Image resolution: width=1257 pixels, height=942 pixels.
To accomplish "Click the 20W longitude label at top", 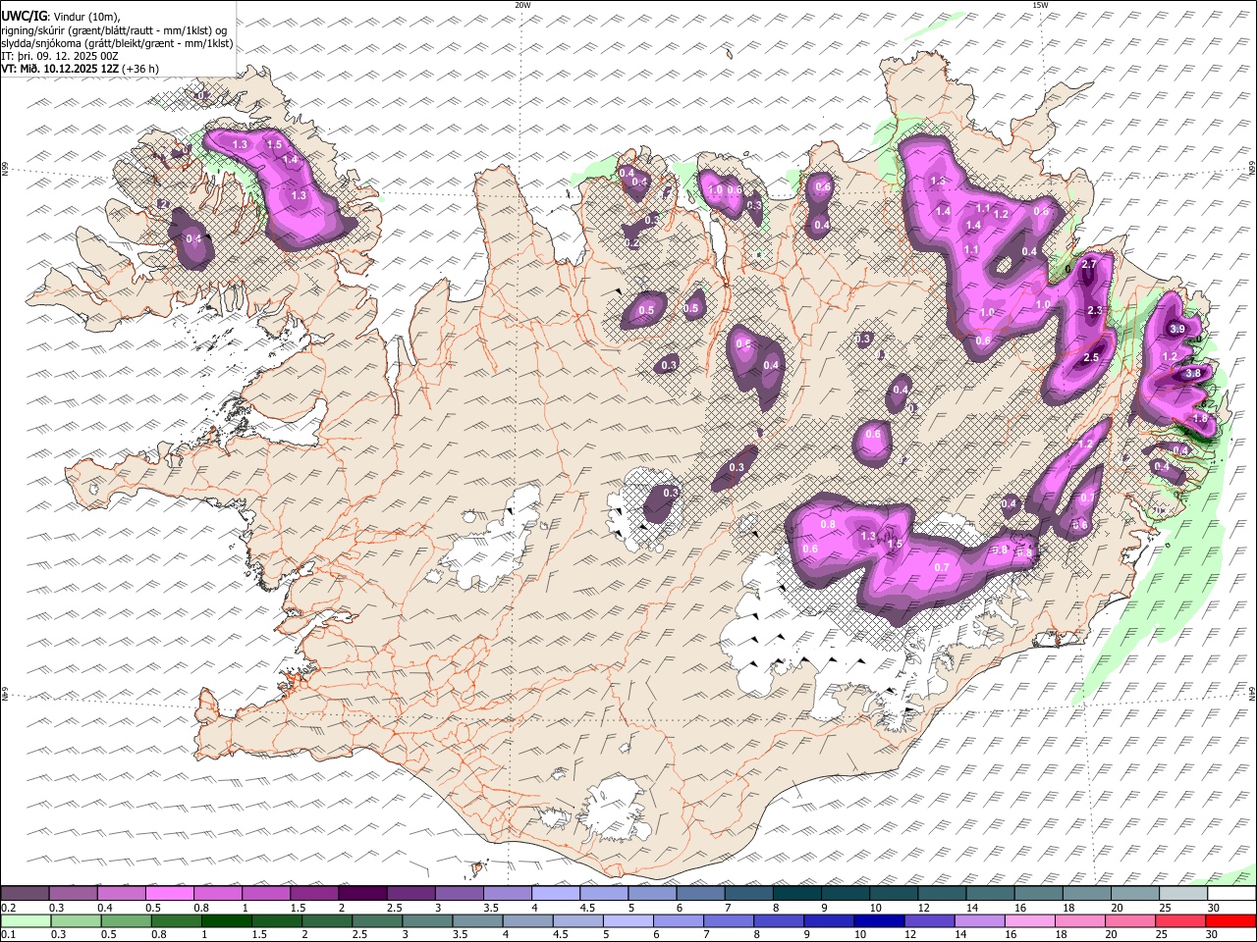I will click(522, 5).
